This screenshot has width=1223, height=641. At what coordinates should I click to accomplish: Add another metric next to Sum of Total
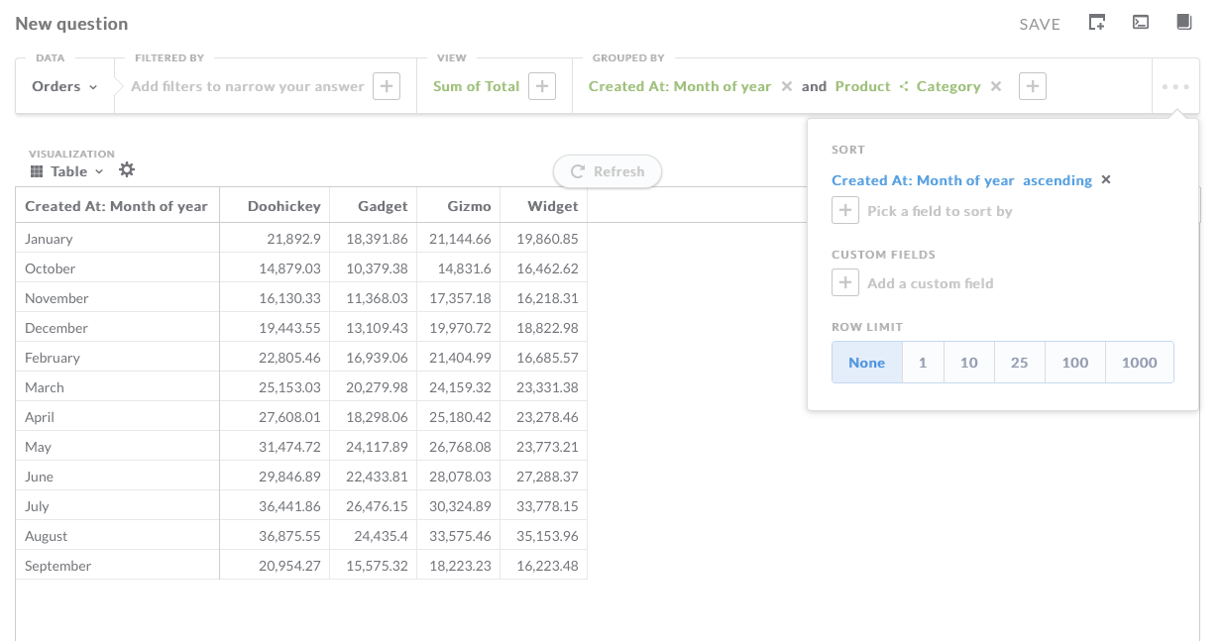tap(541, 86)
